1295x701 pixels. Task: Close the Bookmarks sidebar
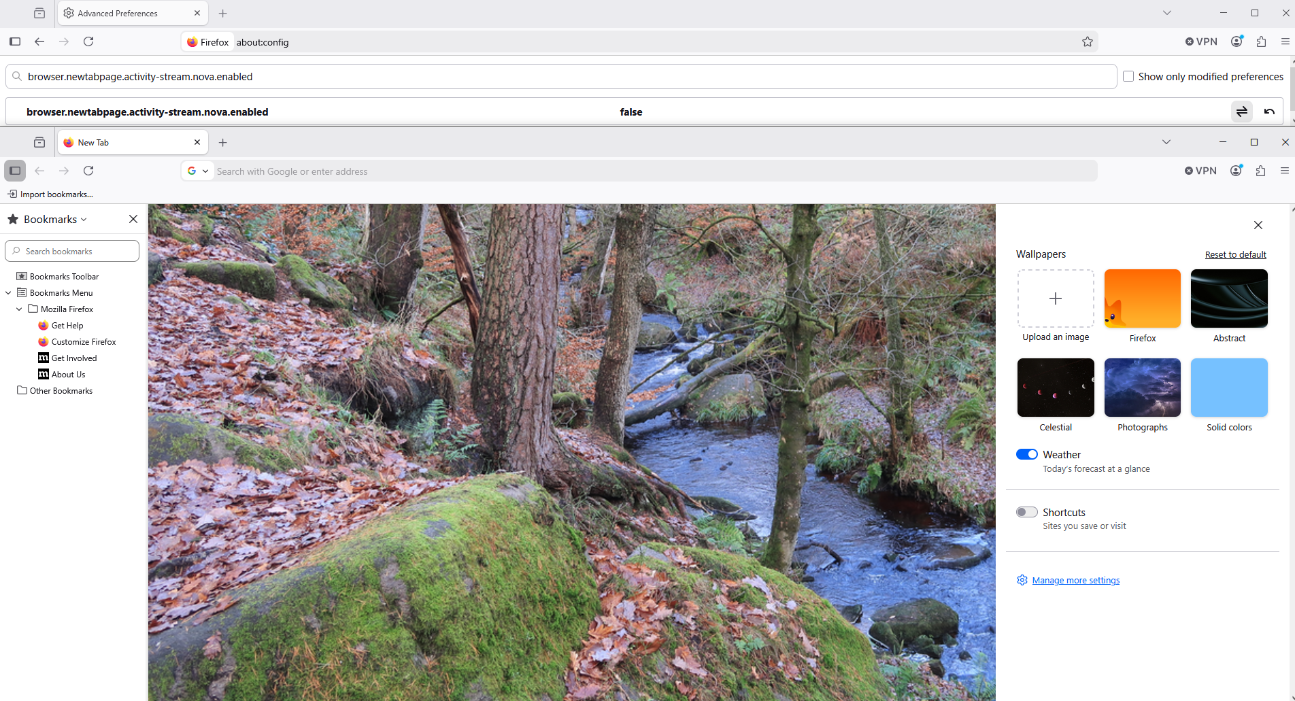[133, 219]
